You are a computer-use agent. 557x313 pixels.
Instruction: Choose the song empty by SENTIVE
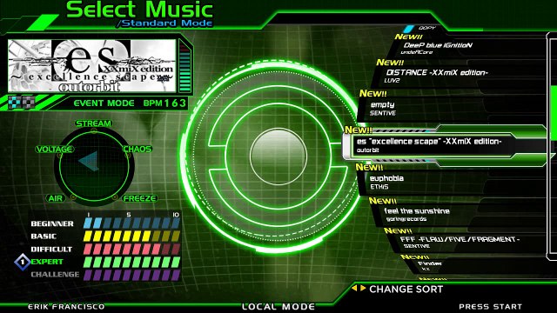pos(382,104)
